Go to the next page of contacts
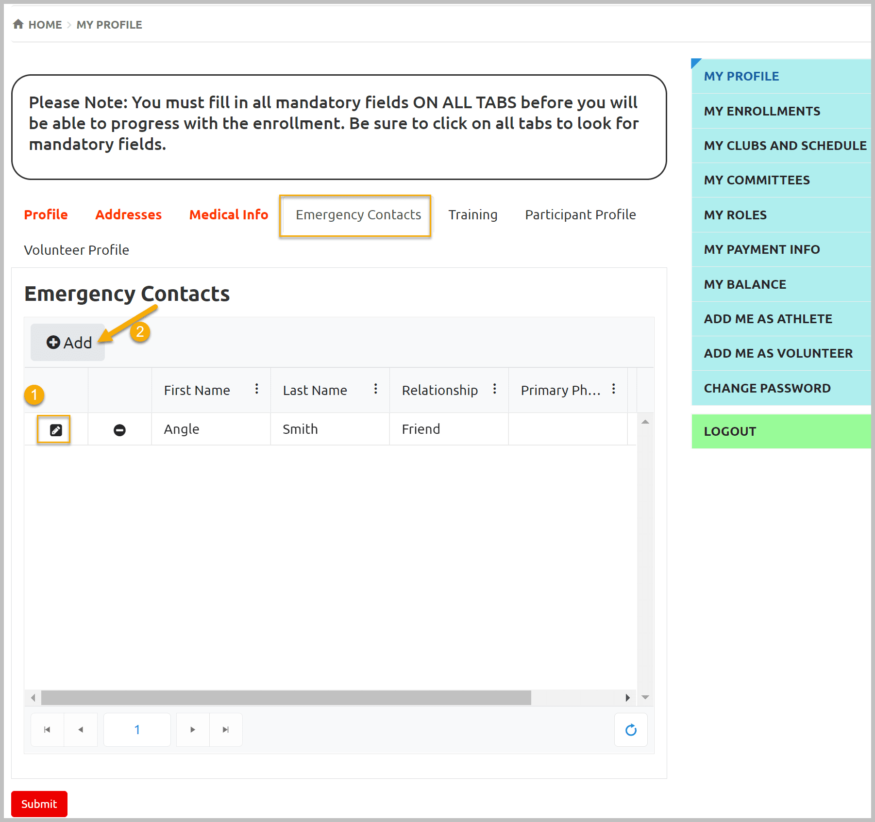 (x=193, y=729)
